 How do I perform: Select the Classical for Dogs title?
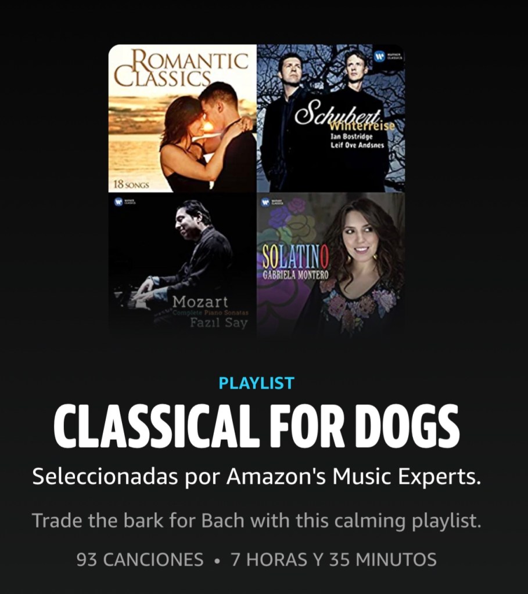[x=256, y=426]
